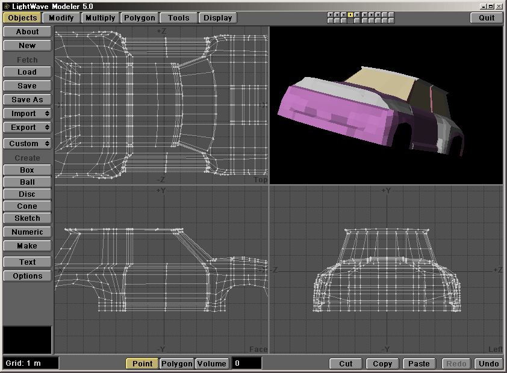
Task: Expand the Export dropdown menu
Action: click(x=27, y=128)
